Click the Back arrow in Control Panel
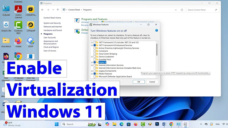 point(42,10)
